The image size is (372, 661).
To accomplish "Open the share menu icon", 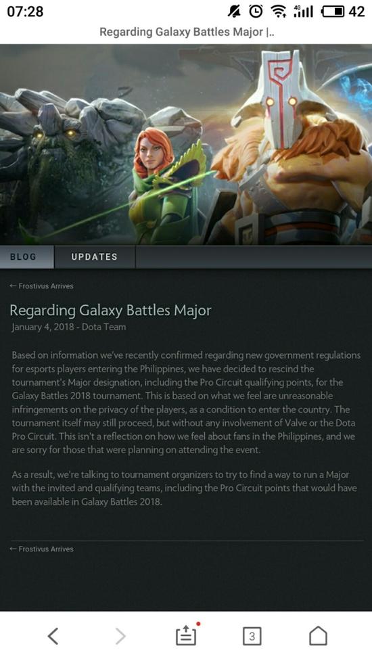I will (187, 634).
